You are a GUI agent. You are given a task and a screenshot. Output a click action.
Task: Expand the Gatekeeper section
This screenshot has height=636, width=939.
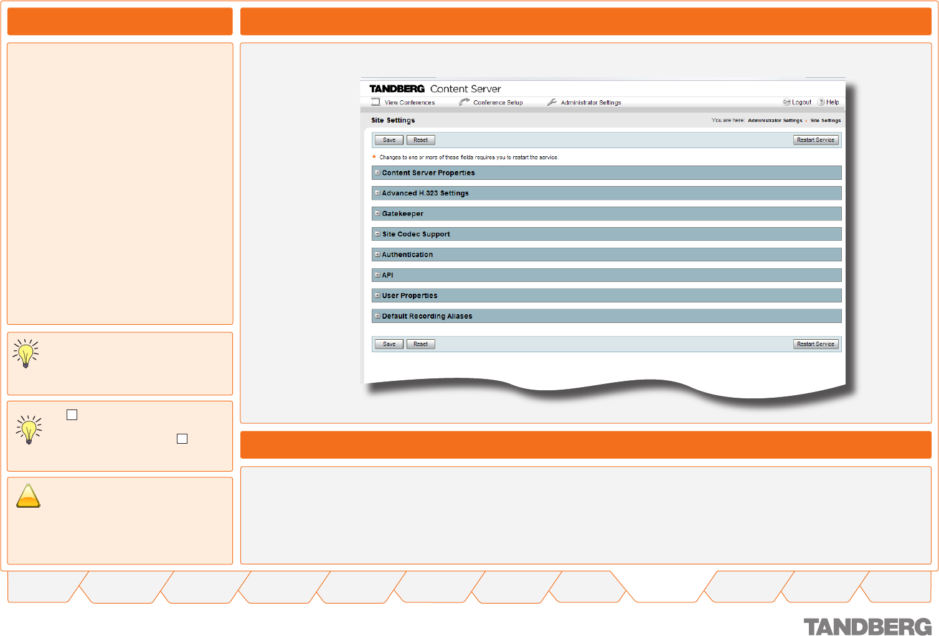pyautogui.click(x=377, y=213)
